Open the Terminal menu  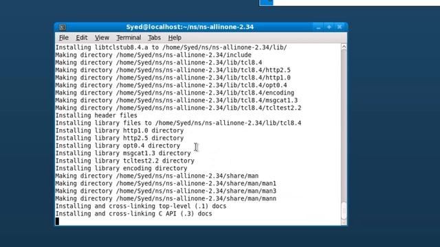(x=129, y=38)
